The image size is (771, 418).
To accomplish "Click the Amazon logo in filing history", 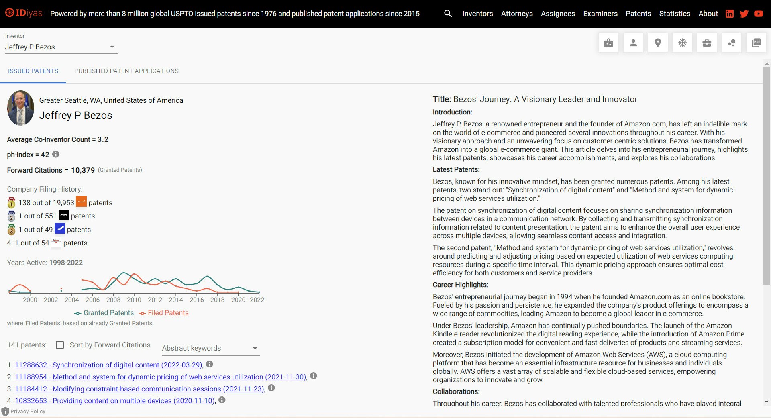I will (82, 202).
